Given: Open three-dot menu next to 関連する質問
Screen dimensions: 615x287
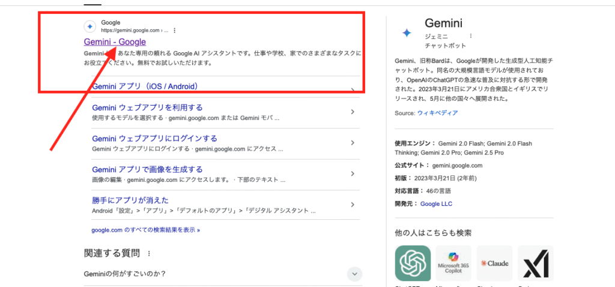Looking at the screenshot, I should click(x=149, y=253).
